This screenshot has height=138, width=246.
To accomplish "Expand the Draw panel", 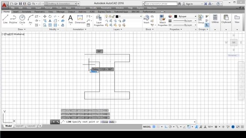I will pyautogui.click(x=22, y=29).
